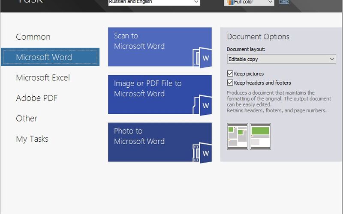Click the 'Produces a document that maintains' description
The height and width of the screenshot is (214, 343).
click(x=279, y=101)
